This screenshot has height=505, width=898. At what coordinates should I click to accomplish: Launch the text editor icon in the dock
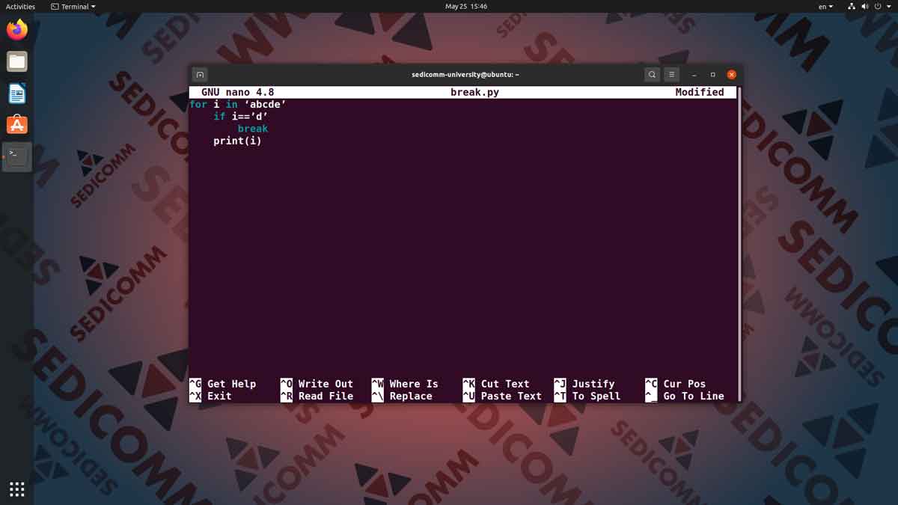[16, 93]
